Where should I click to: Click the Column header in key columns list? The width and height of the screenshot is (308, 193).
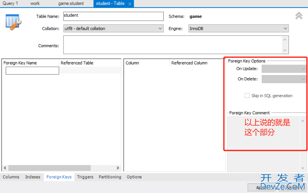[147, 63]
